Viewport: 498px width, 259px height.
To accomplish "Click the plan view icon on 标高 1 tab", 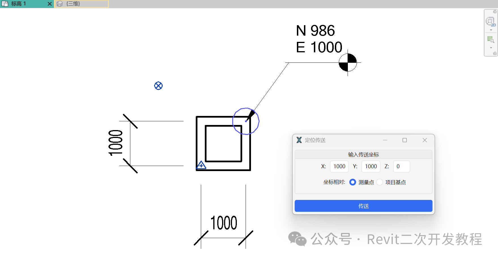I will tap(5, 4).
